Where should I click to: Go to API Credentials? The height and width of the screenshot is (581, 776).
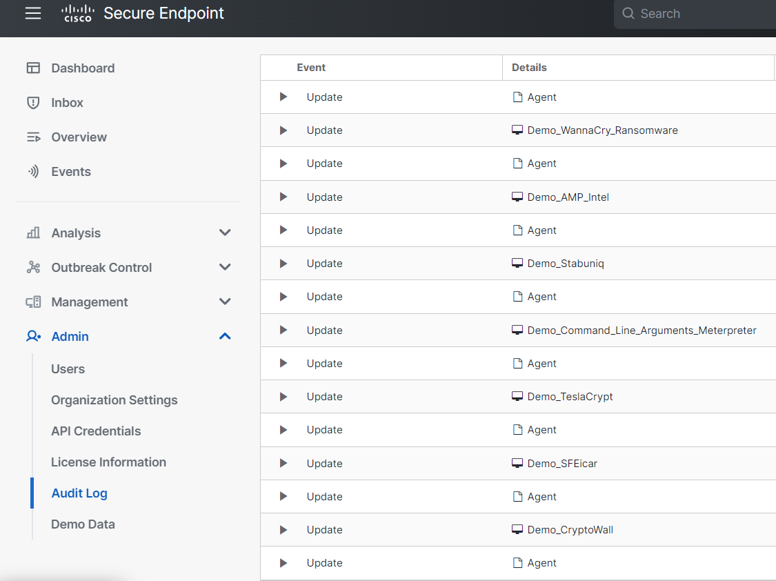[96, 431]
